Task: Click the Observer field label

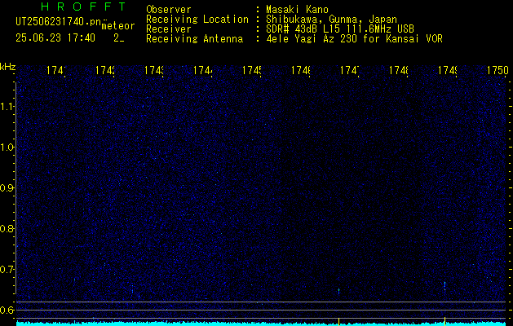Action: click(x=169, y=10)
